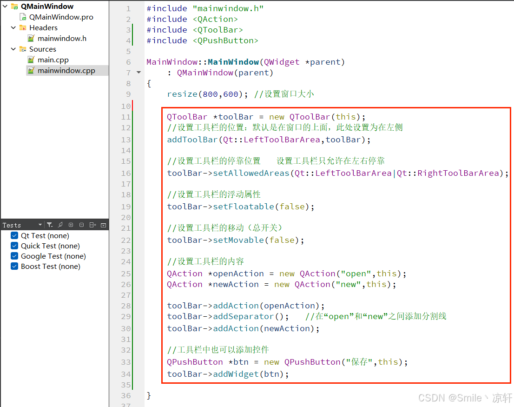
Task: Click the #include <QToolBar> line
Action: [x=195, y=30]
